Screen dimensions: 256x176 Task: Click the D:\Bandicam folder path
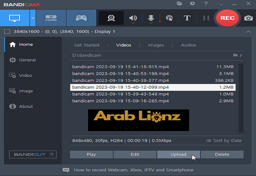click(87, 55)
